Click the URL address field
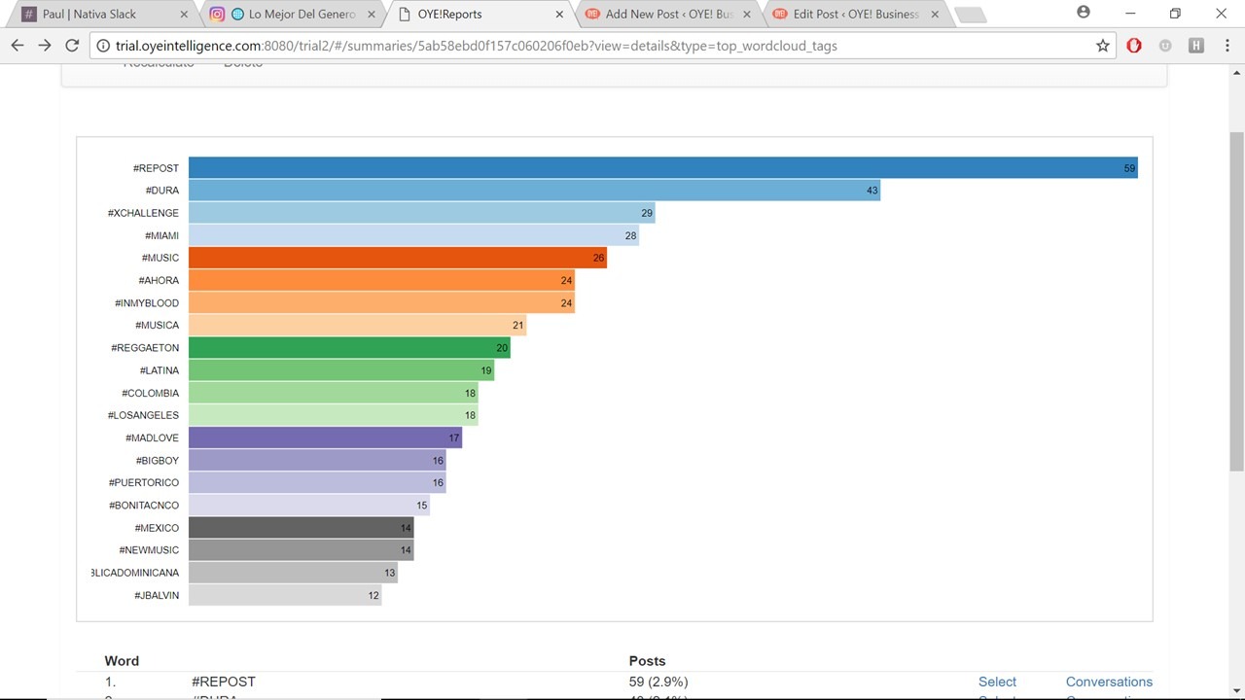Screen dimensions: 1245x700 coord(584,46)
